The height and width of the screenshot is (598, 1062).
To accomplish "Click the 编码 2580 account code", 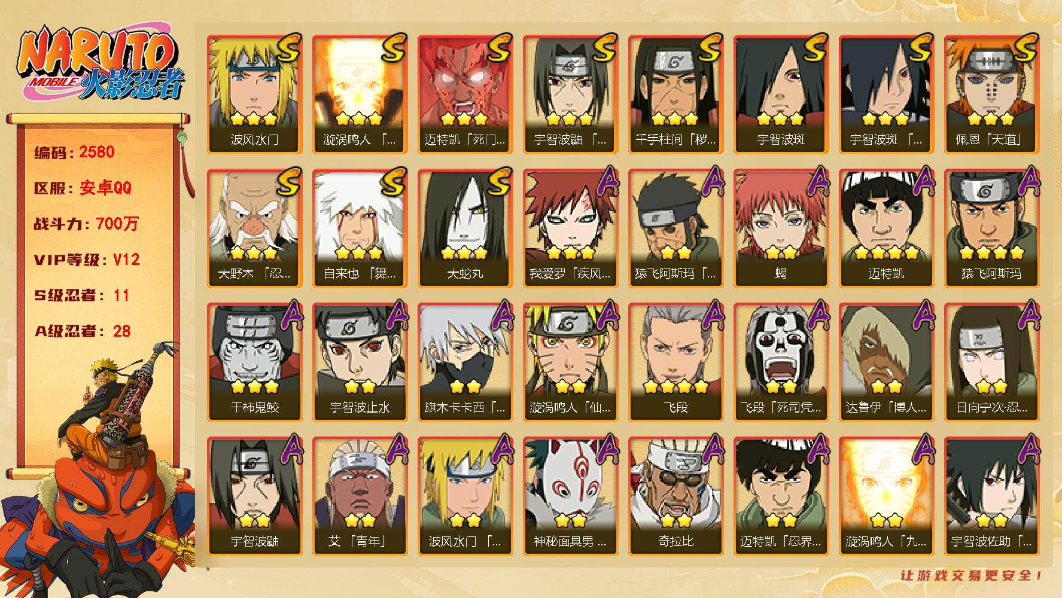I will 74,152.
